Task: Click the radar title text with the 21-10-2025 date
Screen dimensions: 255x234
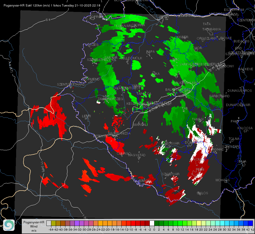Action: pyautogui.click(x=52, y=5)
